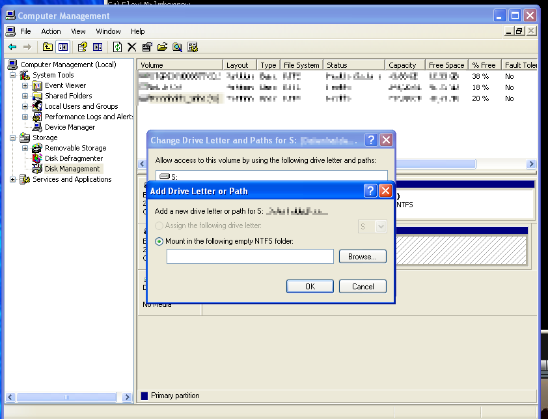Click the Back arrow toolbar icon

point(12,47)
